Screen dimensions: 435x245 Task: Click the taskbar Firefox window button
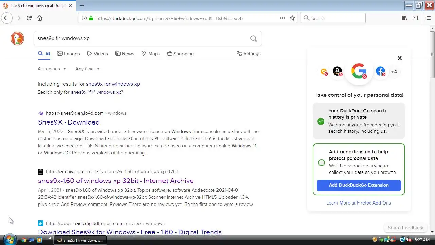(x=80, y=240)
